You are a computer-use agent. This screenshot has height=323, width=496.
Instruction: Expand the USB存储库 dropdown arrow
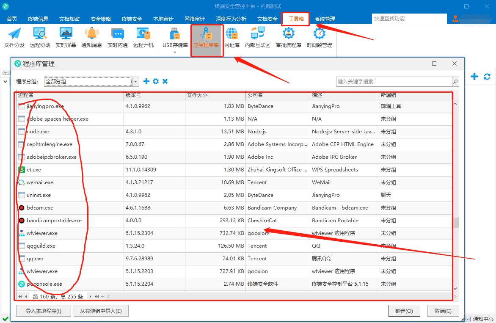pyautogui.click(x=174, y=52)
